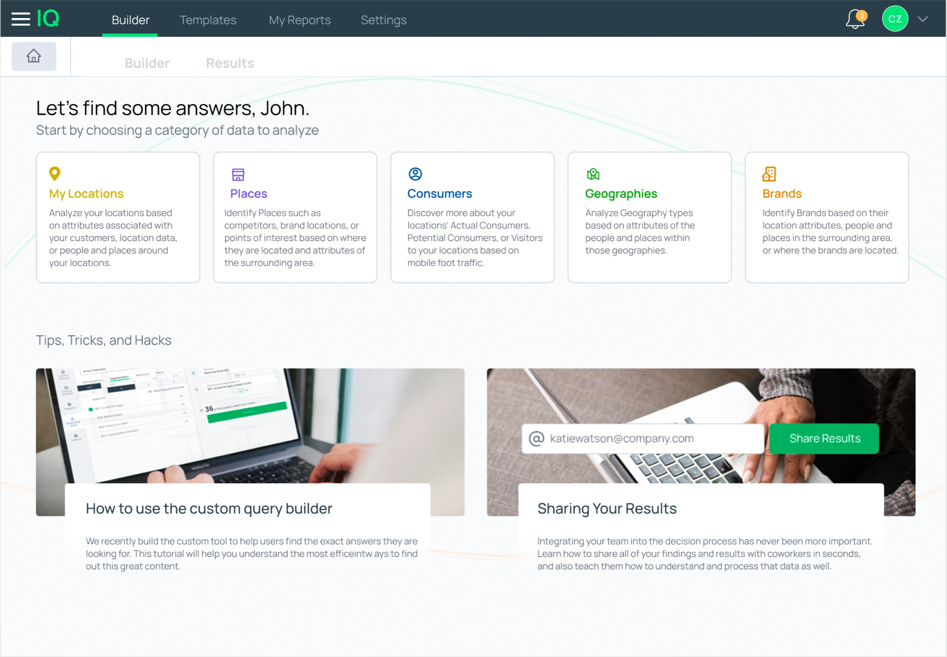This screenshot has height=657, width=947.
Task: Go to home via house icon
Action: (34, 56)
